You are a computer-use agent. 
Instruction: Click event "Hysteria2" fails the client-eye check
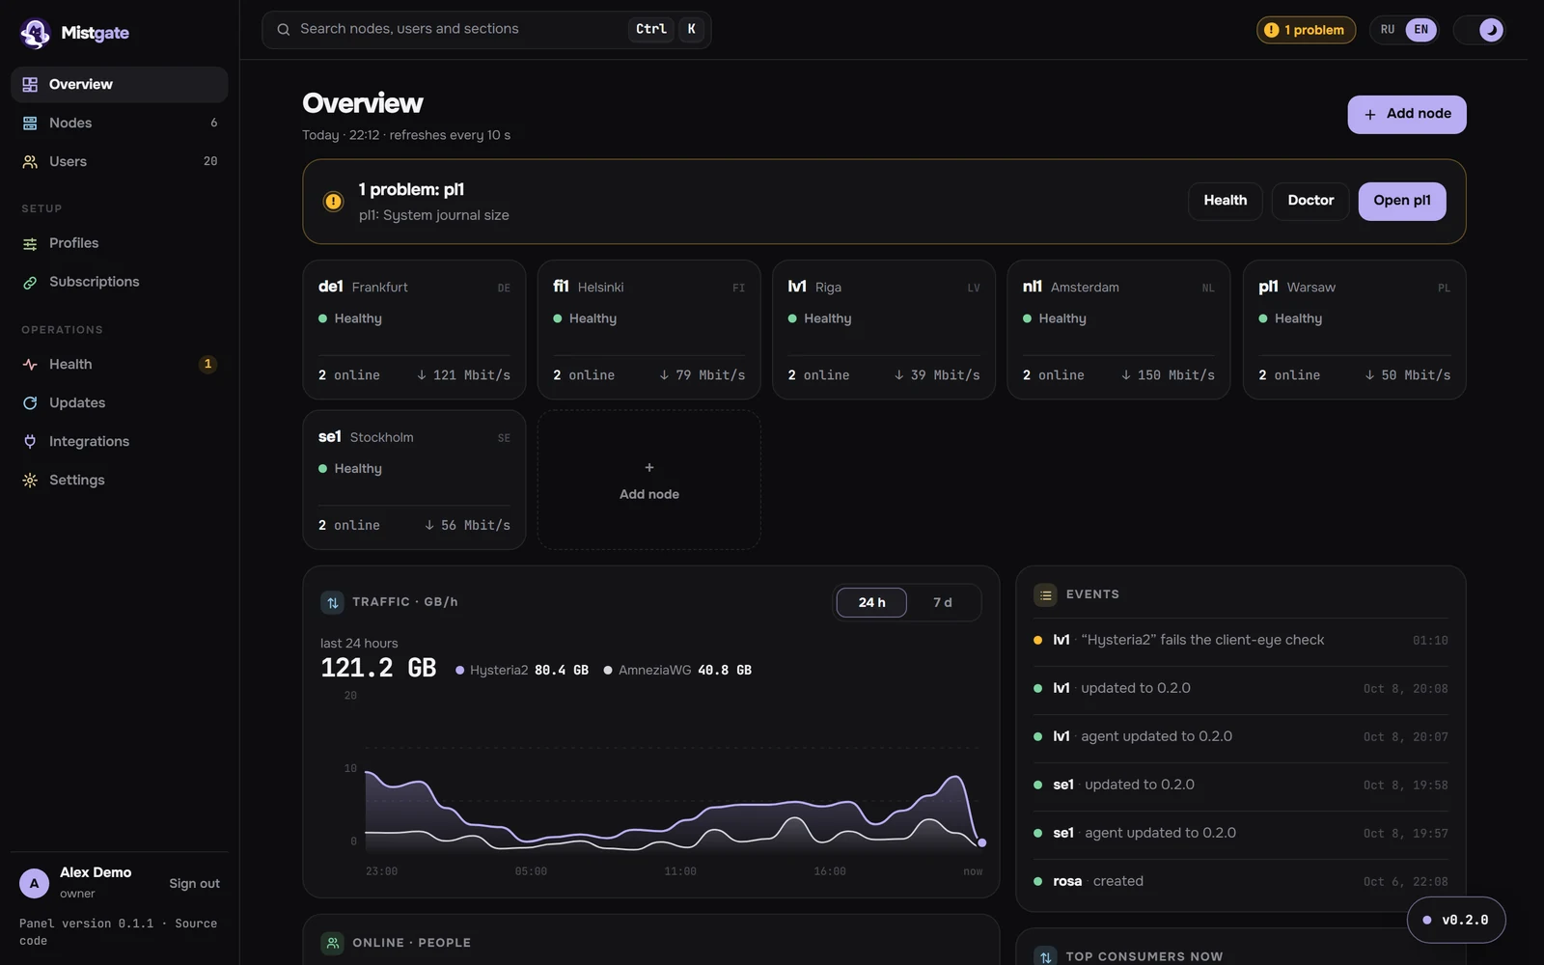(1241, 641)
